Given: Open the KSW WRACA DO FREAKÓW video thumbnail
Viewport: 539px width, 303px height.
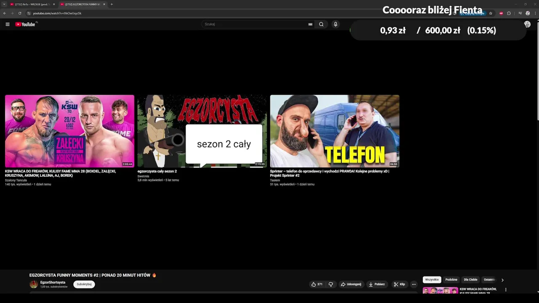Looking at the screenshot, I should 69,131.
